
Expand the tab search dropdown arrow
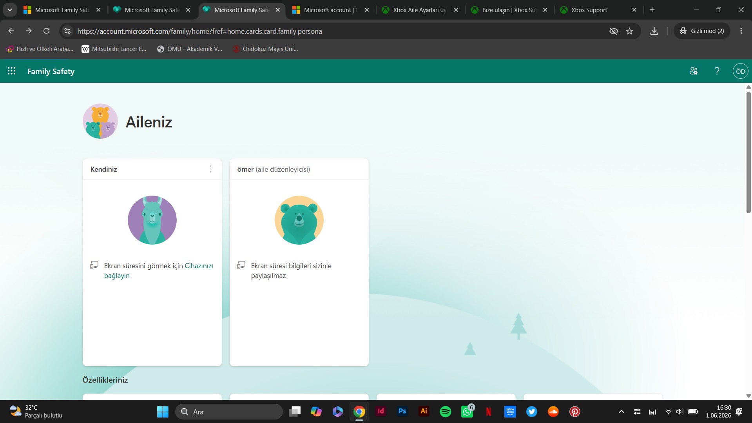9,10
